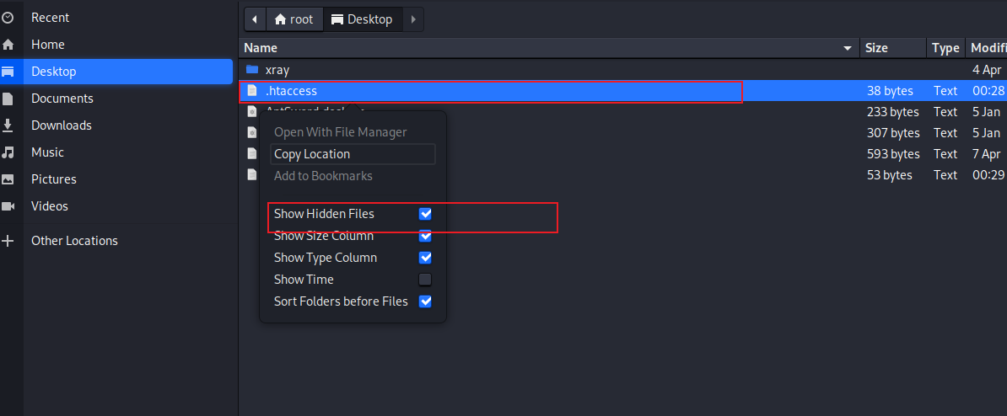Click the Videos camera icon in sidebar
Image resolution: width=1007 pixels, height=416 pixels.
click(8, 206)
